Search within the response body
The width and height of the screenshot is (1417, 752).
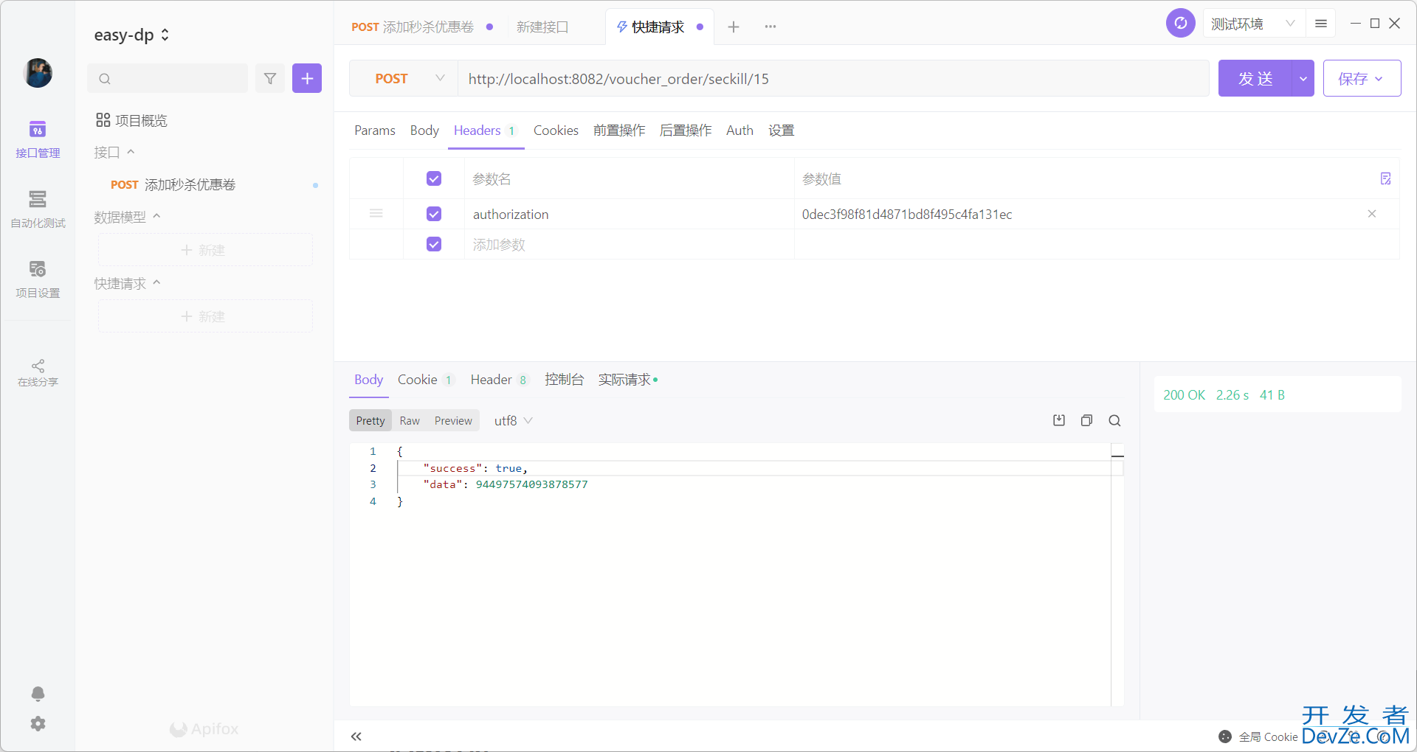pos(1114,420)
